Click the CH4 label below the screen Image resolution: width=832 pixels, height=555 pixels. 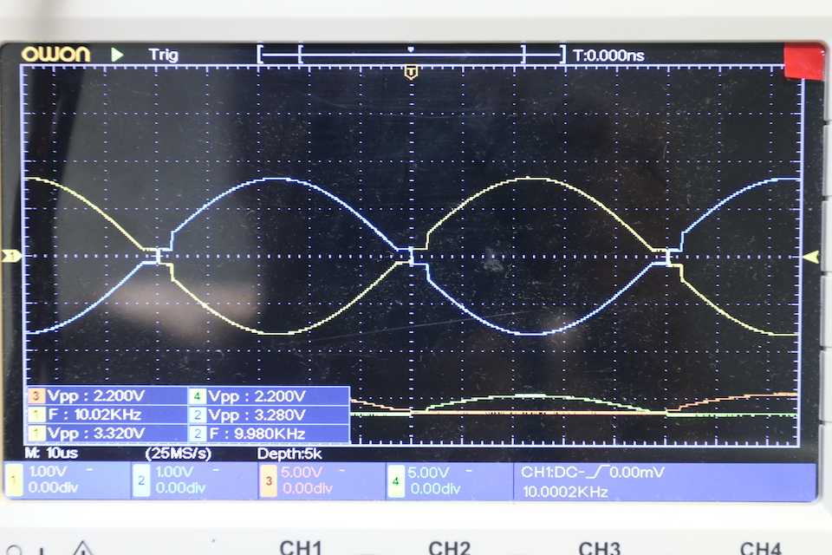760,547
